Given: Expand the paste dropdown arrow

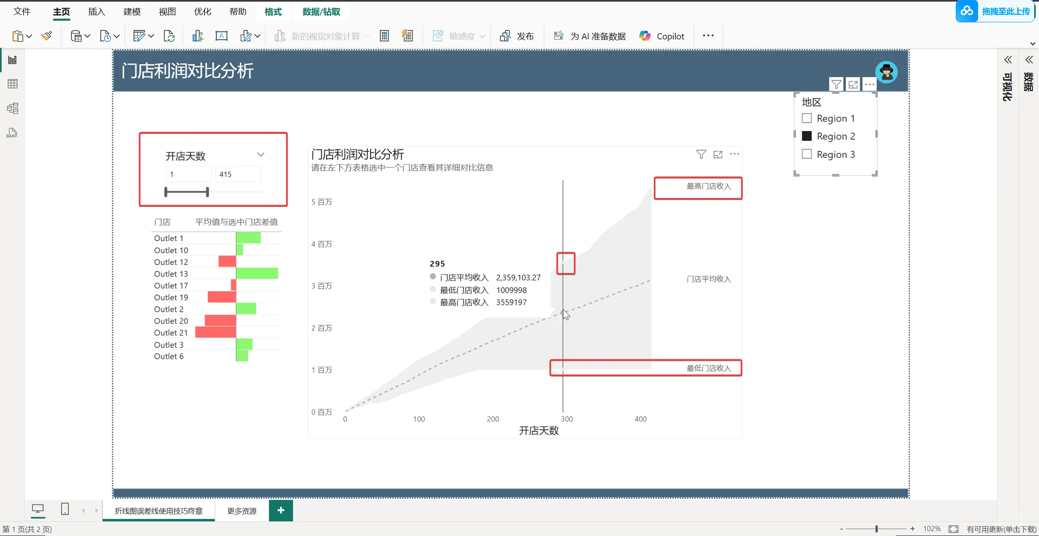Looking at the screenshot, I should click(29, 35).
